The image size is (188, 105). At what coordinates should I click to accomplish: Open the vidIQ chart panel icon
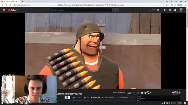(142, 93)
